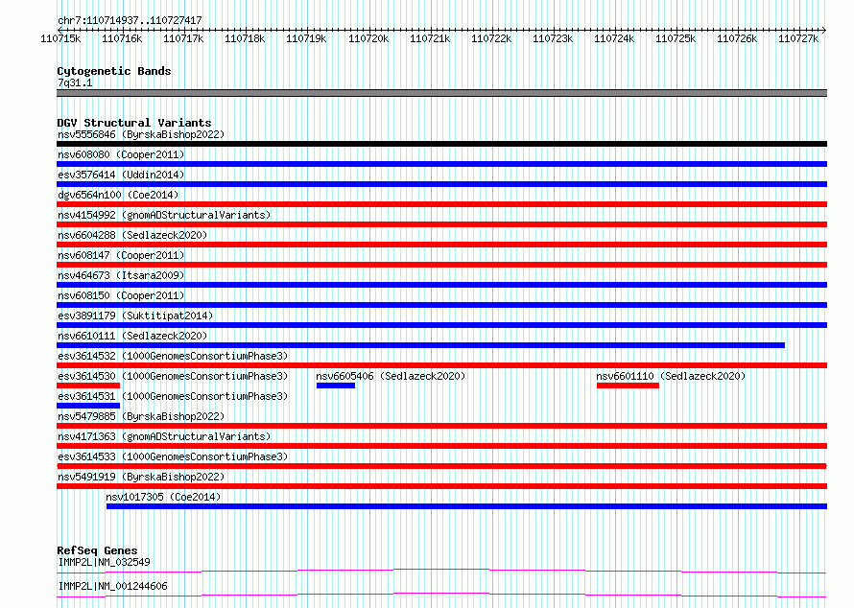Screen dimensions: 854x608
Task: Select the black nsv5556846 variant bar
Action: [441, 144]
